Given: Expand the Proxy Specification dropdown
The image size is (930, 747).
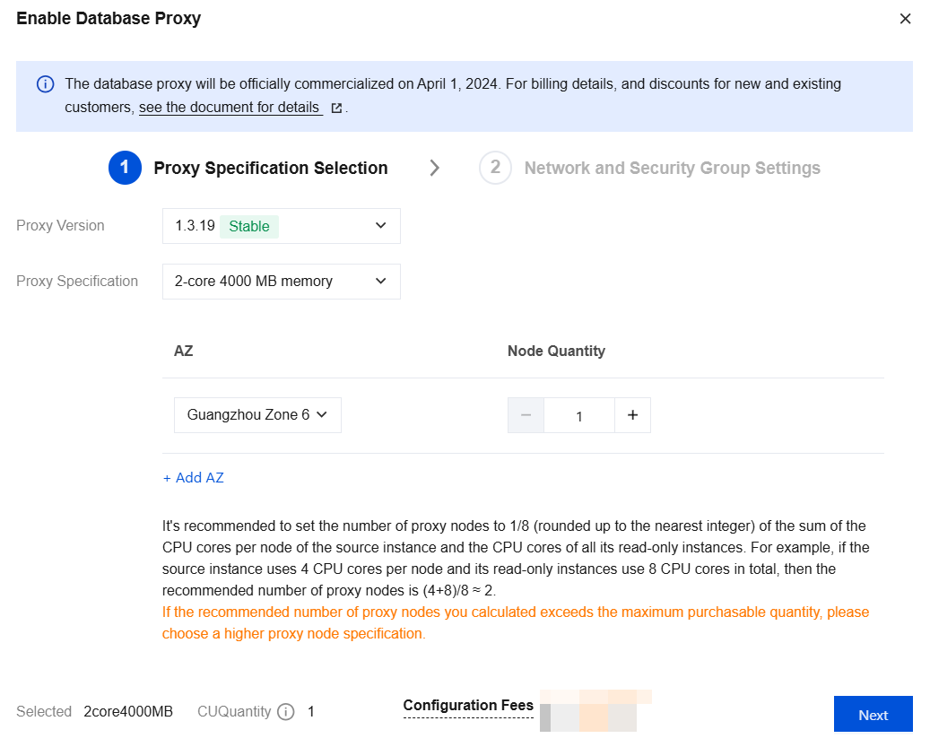Looking at the screenshot, I should click(281, 282).
